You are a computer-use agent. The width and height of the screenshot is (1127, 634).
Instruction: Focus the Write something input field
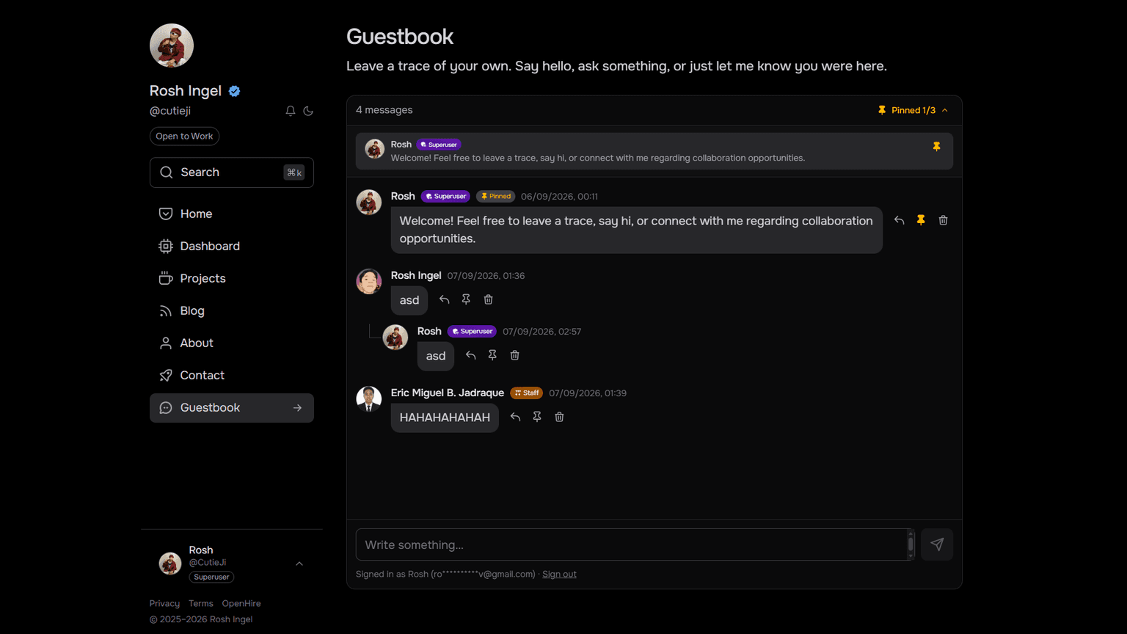(632, 544)
